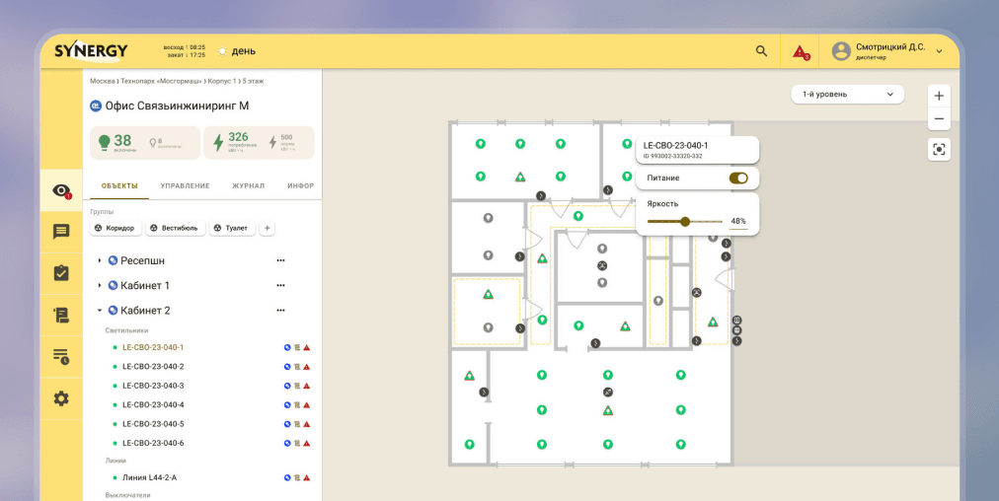Viewport: 999px width, 501px height.
Task: Open the alerts warning triangle in header
Action: click(801, 51)
